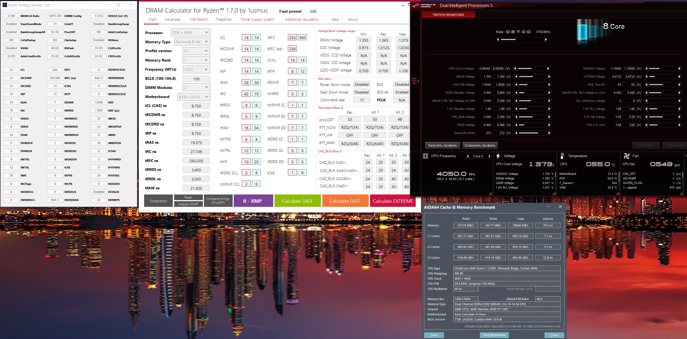
Task: Increase DRAM Voltage with its right arrow
Action: [x=549, y=77]
